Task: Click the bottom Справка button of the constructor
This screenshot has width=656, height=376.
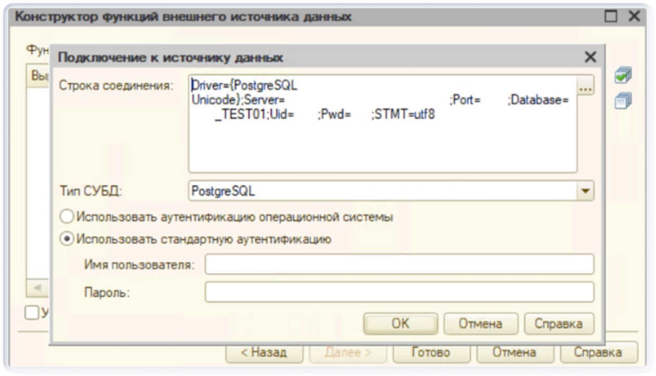Action: (598, 353)
